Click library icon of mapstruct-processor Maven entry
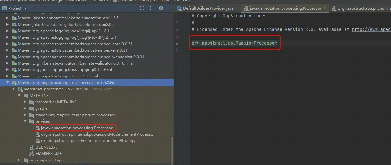 [14, 83]
